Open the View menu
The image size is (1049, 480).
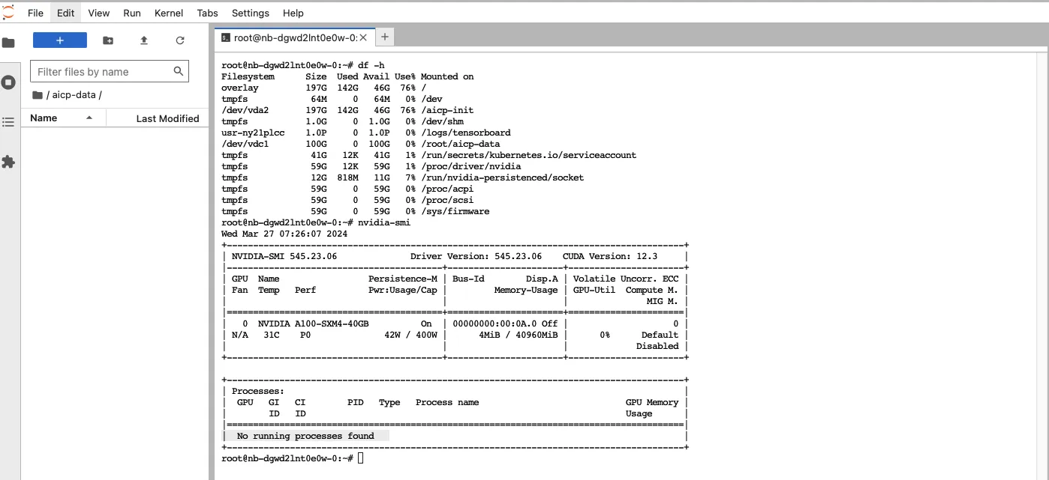[99, 13]
